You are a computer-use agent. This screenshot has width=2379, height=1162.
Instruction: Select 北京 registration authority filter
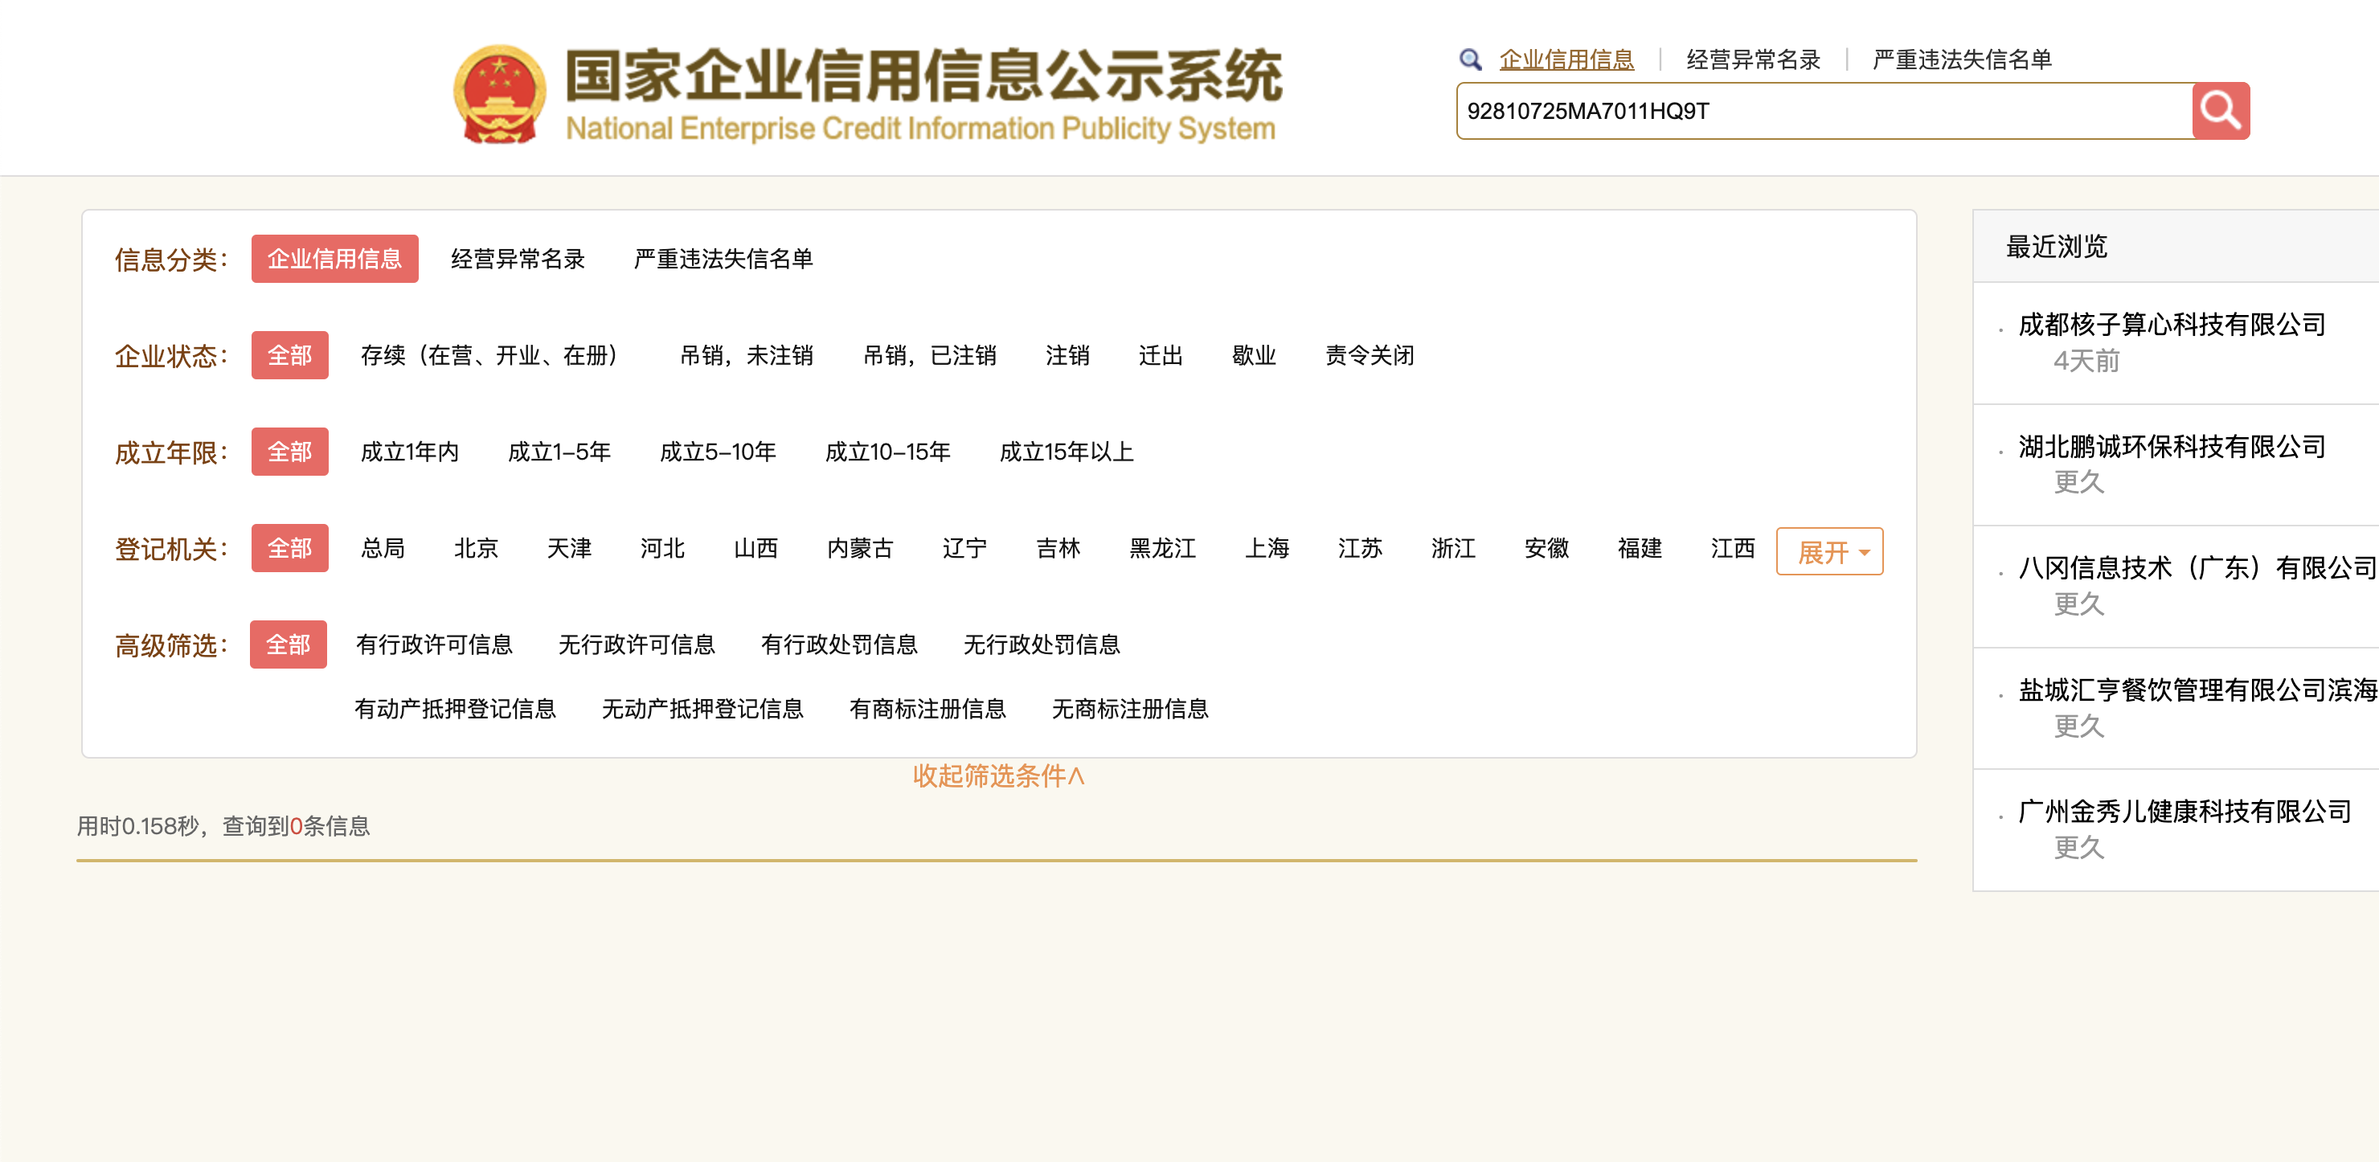click(x=476, y=549)
